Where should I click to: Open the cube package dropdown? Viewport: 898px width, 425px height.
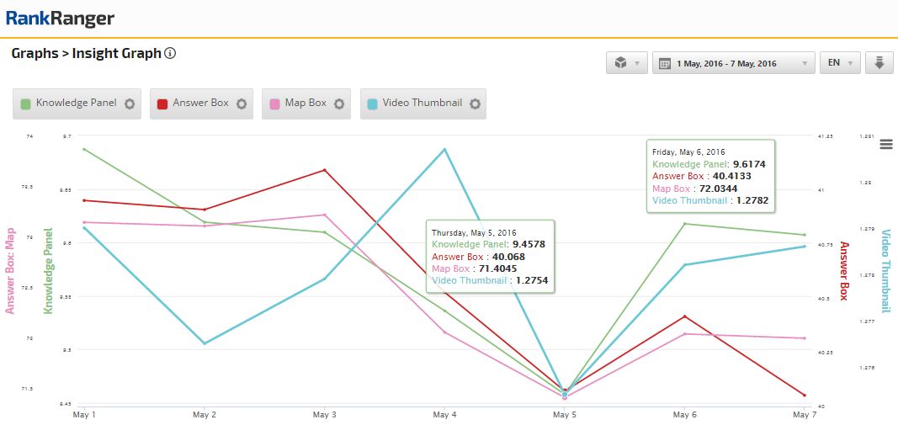coord(627,63)
